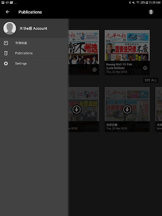
Task: Open the profile avatar icon in the top bar
Action: click(x=151, y=12)
